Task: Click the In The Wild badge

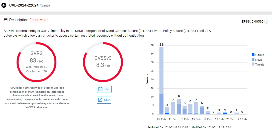Action: [39, 20]
